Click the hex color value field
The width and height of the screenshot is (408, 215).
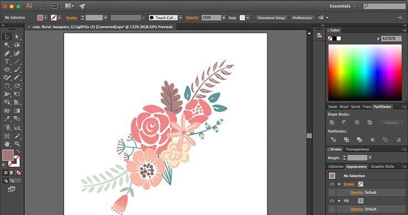pos(391,38)
